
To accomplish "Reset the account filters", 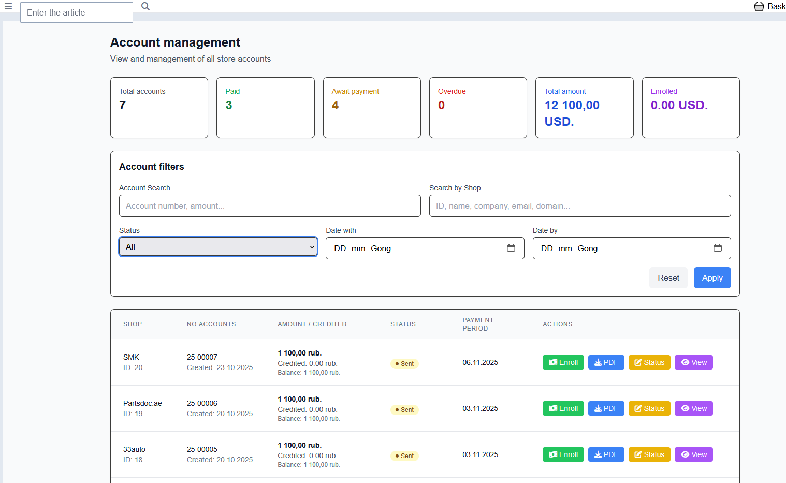I will click(668, 278).
